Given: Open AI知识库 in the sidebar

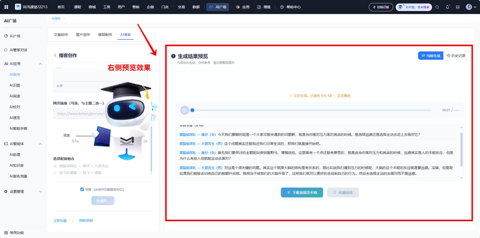Looking at the screenshot, I should pyautogui.click(x=16, y=165).
